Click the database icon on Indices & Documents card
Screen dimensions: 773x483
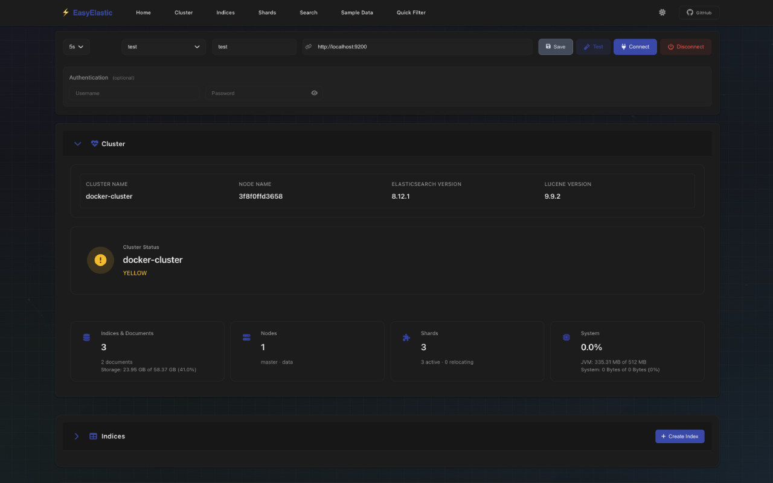point(86,337)
